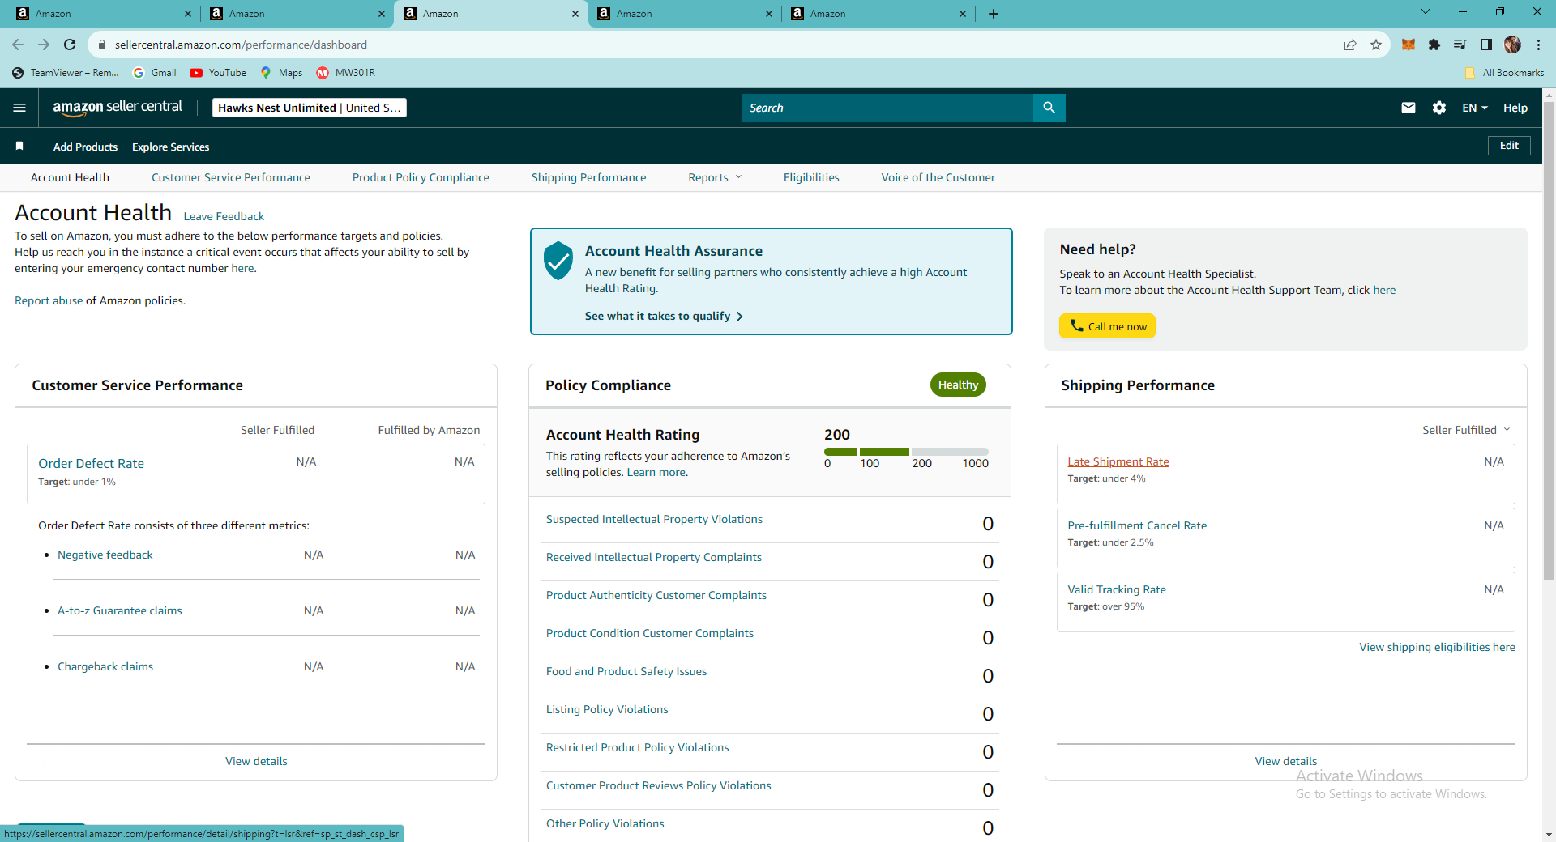Screen dimensions: 1556x842
Task: Click Leave Feedback link
Action: pos(224,216)
